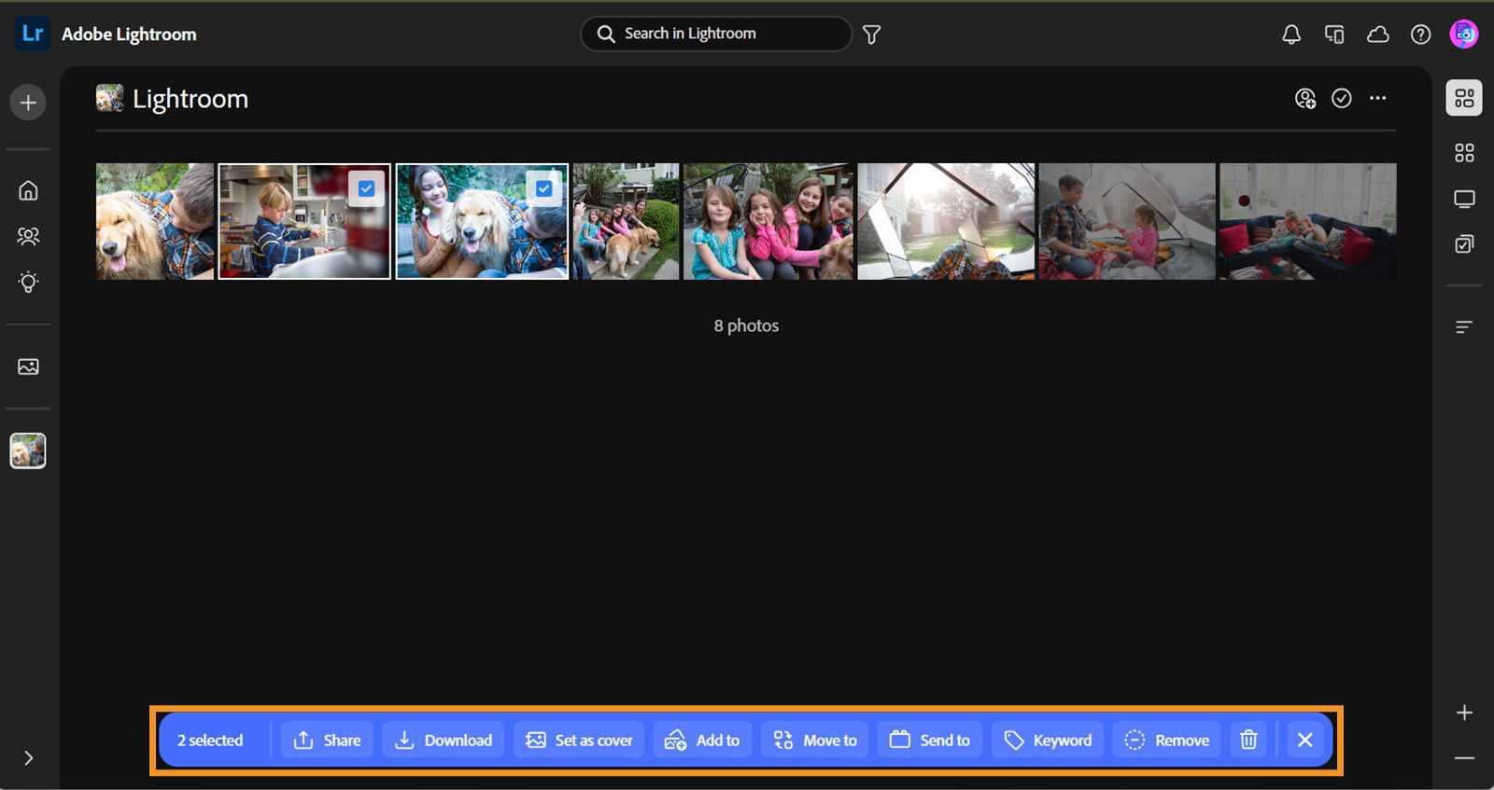Switch to detail single-photo view icon
Screen dimensions: 1494x790
point(1464,199)
